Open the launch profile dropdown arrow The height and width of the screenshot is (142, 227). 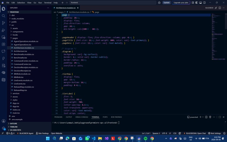203,117
